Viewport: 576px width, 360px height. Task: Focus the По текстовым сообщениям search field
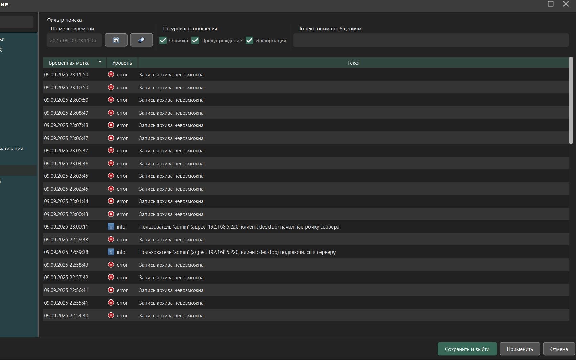pyautogui.click(x=431, y=40)
